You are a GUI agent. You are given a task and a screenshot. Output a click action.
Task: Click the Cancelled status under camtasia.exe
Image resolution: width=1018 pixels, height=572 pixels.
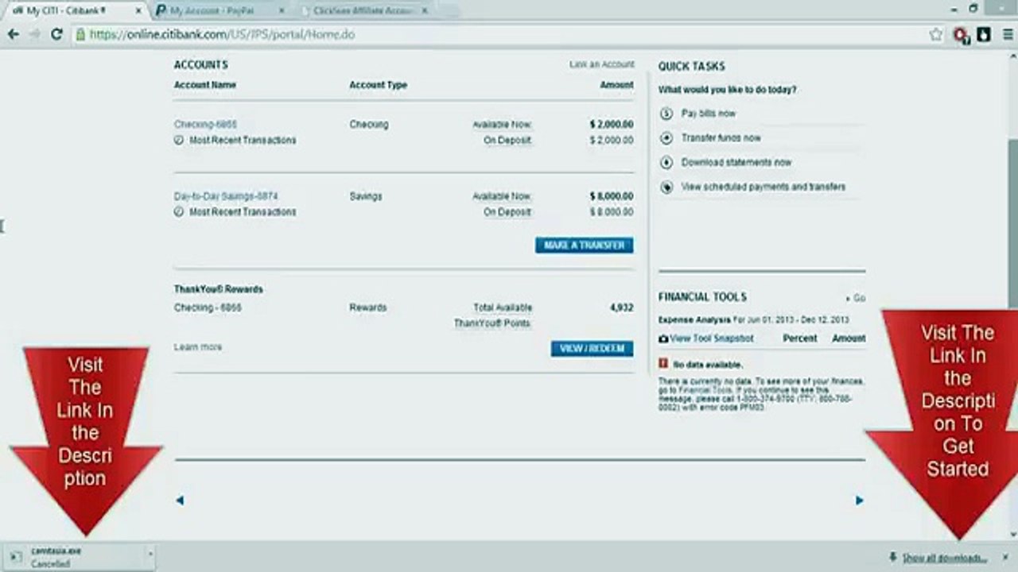pos(50,564)
